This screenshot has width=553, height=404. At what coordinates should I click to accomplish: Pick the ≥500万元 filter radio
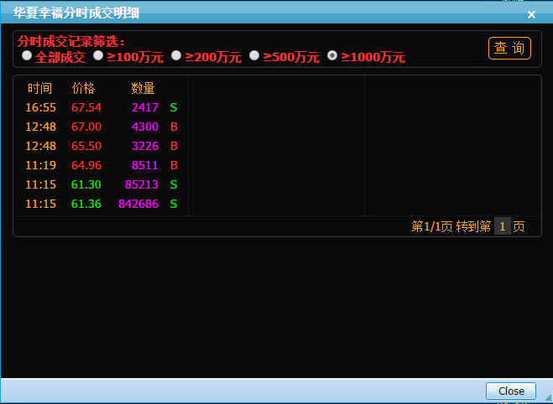[254, 56]
